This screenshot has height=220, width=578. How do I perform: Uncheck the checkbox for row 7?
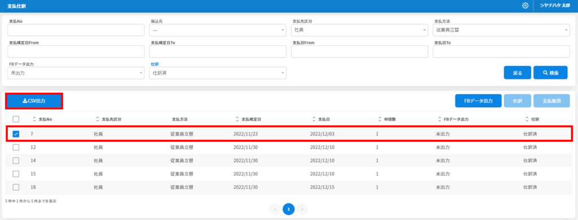[x=16, y=134]
